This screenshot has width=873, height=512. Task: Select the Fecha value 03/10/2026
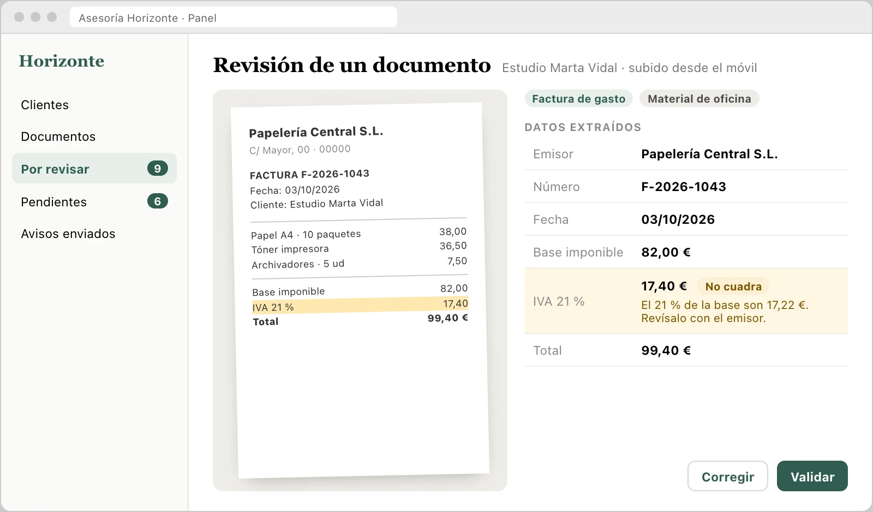[x=678, y=219]
